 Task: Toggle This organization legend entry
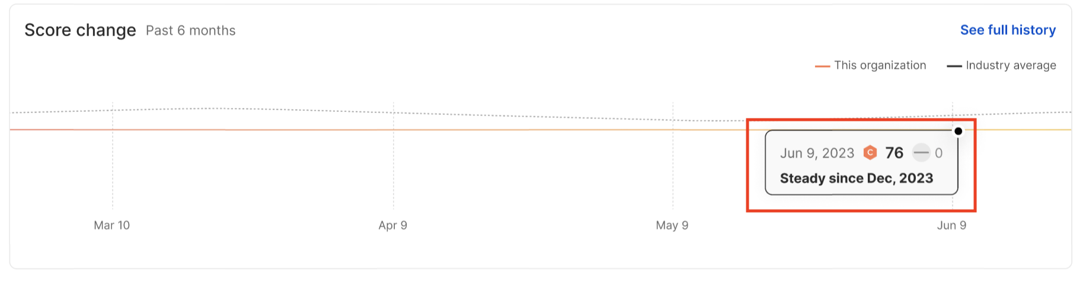(x=870, y=66)
